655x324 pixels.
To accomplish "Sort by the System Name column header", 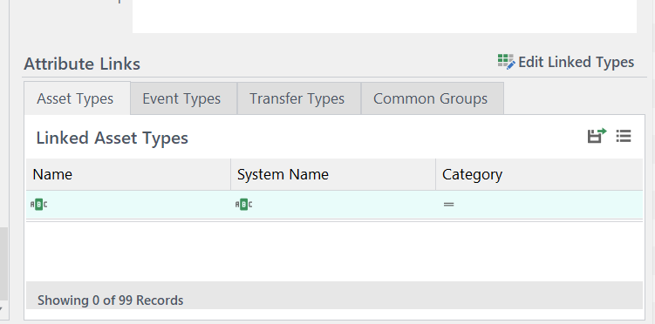I will [x=333, y=174].
